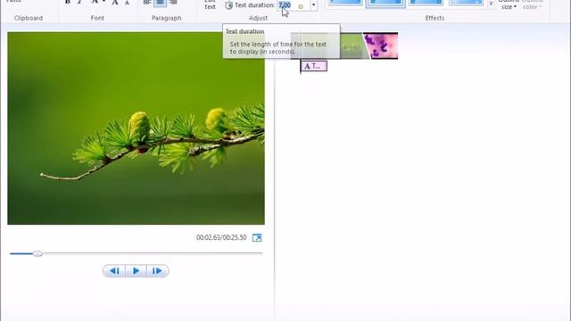Click the Edit text button
Screen dimensions: 571x321
click(x=210, y=4)
